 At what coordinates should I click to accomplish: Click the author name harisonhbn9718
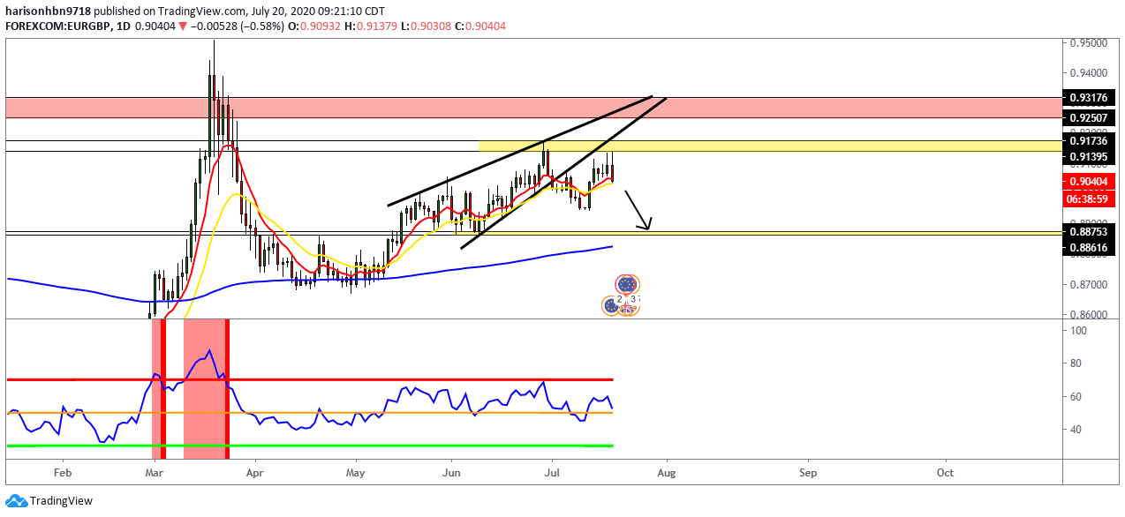click(x=49, y=12)
